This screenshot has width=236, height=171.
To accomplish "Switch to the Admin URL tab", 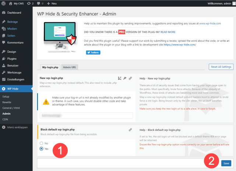I will (x=70, y=67).
